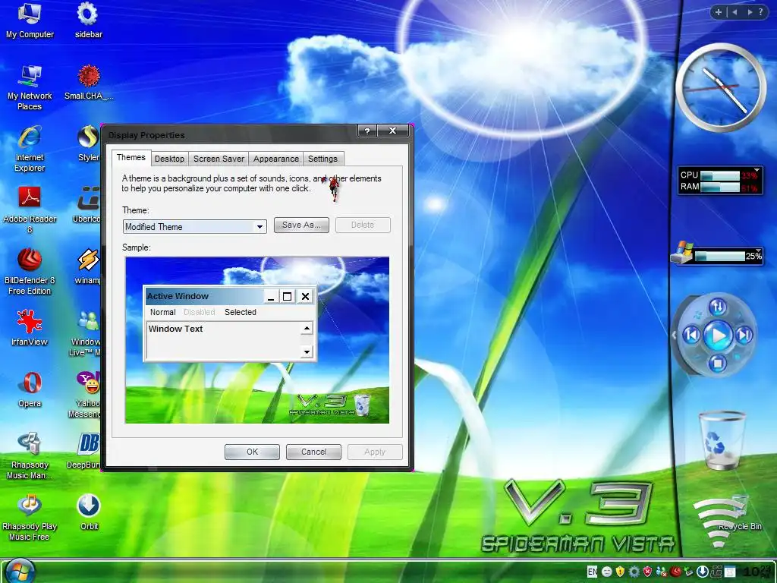The height and width of the screenshot is (583, 777).
Task: Click the Orbit download arrow tray icon
Action: coord(702,572)
